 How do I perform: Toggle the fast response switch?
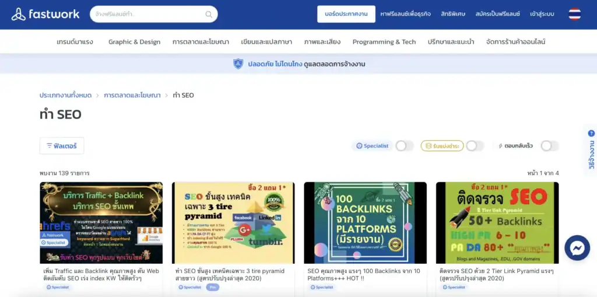coord(549,146)
